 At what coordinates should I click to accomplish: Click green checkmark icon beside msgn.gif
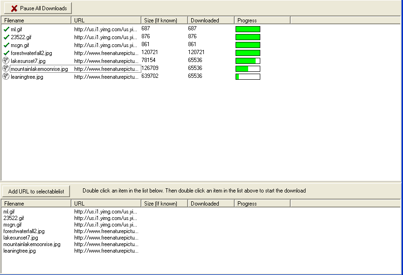point(7,45)
